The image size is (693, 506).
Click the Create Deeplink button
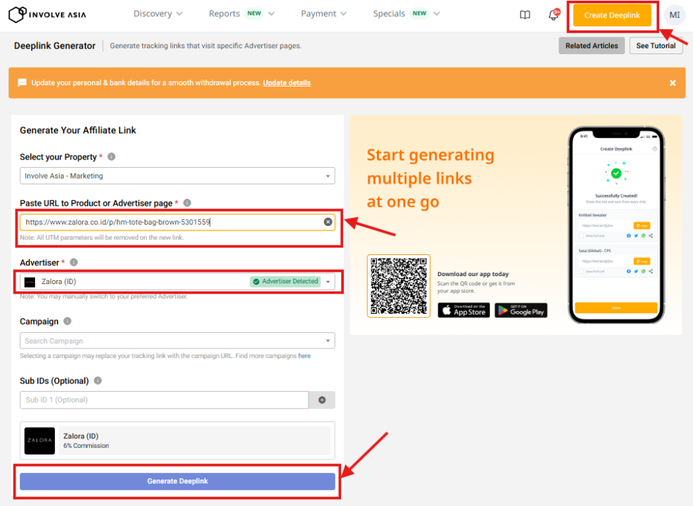612,16
